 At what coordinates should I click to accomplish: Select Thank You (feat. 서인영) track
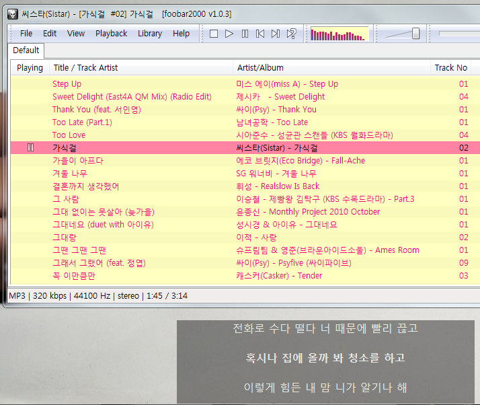(x=97, y=110)
